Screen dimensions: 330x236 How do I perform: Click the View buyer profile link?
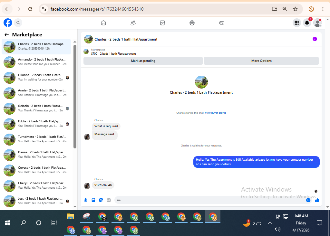tap(216, 113)
